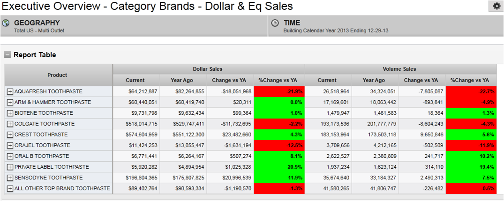504x201 pixels.
Task: Click the Dollar Sales group header
Action: point(208,69)
